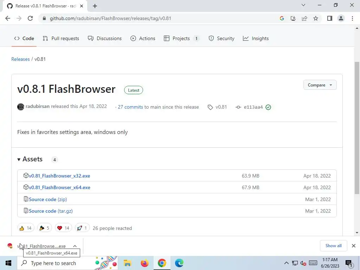Open File Explorer from the taskbar
The height and width of the screenshot is (270, 360).
tap(127, 263)
